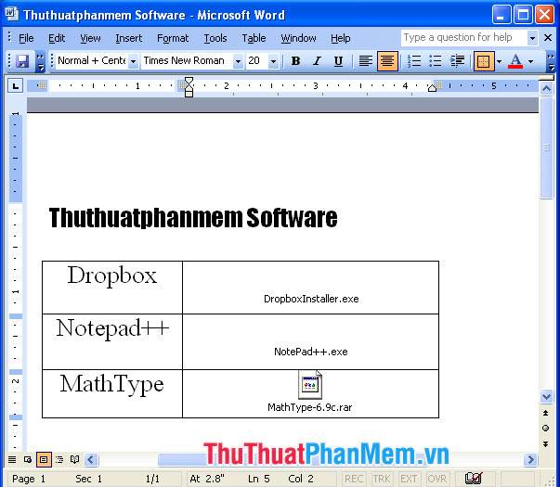Open help question dropdown arrow
The width and height of the screenshot is (560, 487).
coord(532,38)
